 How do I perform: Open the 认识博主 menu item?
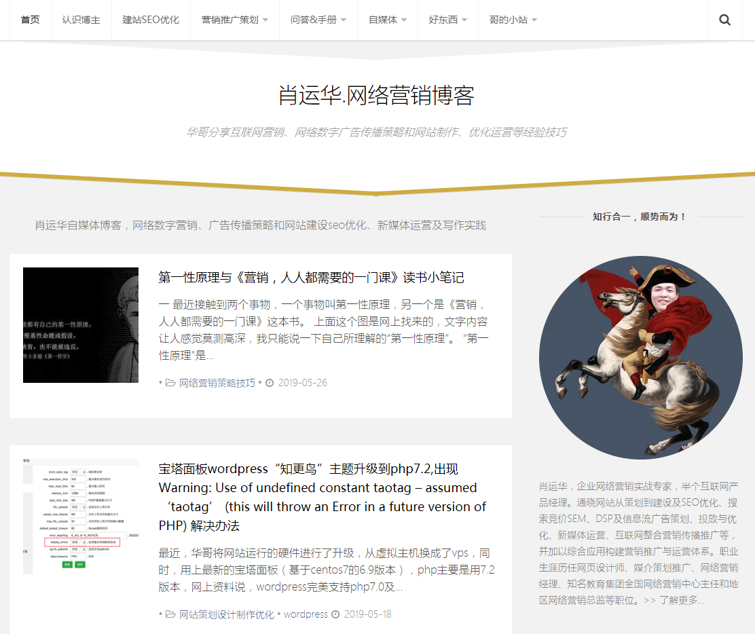click(x=81, y=20)
